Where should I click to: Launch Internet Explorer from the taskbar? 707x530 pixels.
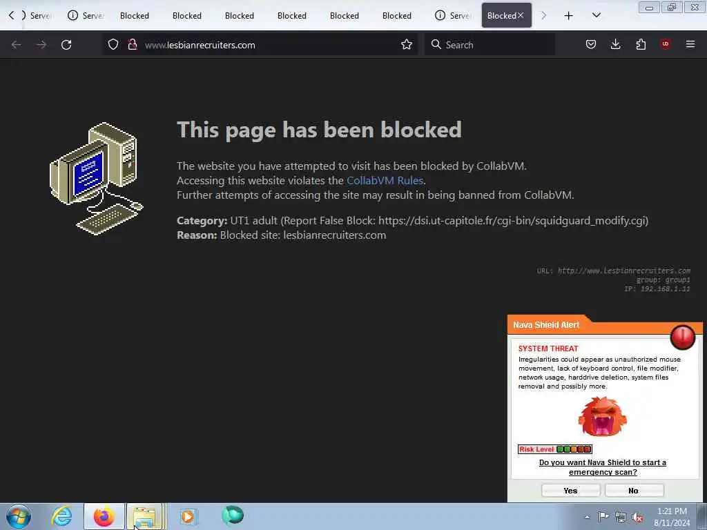[x=61, y=516]
